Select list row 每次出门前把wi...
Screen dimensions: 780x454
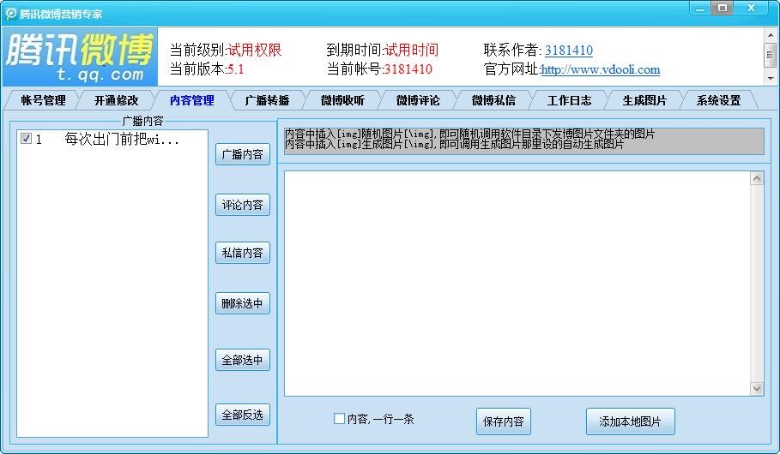(x=112, y=139)
